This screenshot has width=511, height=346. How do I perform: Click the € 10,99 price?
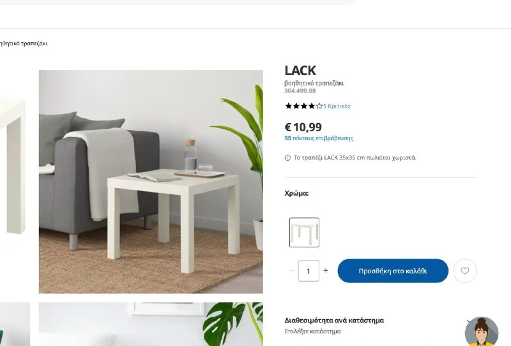click(x=303, y=127)
